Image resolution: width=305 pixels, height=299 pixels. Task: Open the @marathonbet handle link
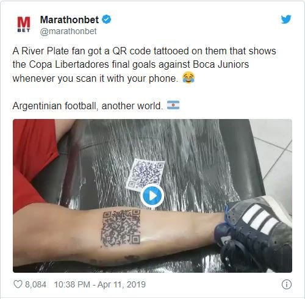[x=68, y=32]
